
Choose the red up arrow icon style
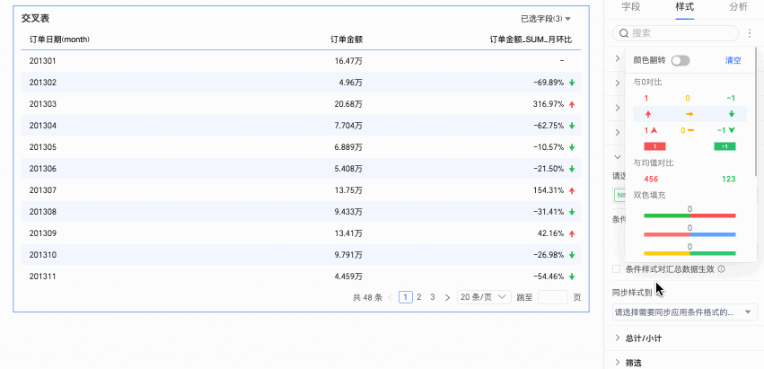648,114
